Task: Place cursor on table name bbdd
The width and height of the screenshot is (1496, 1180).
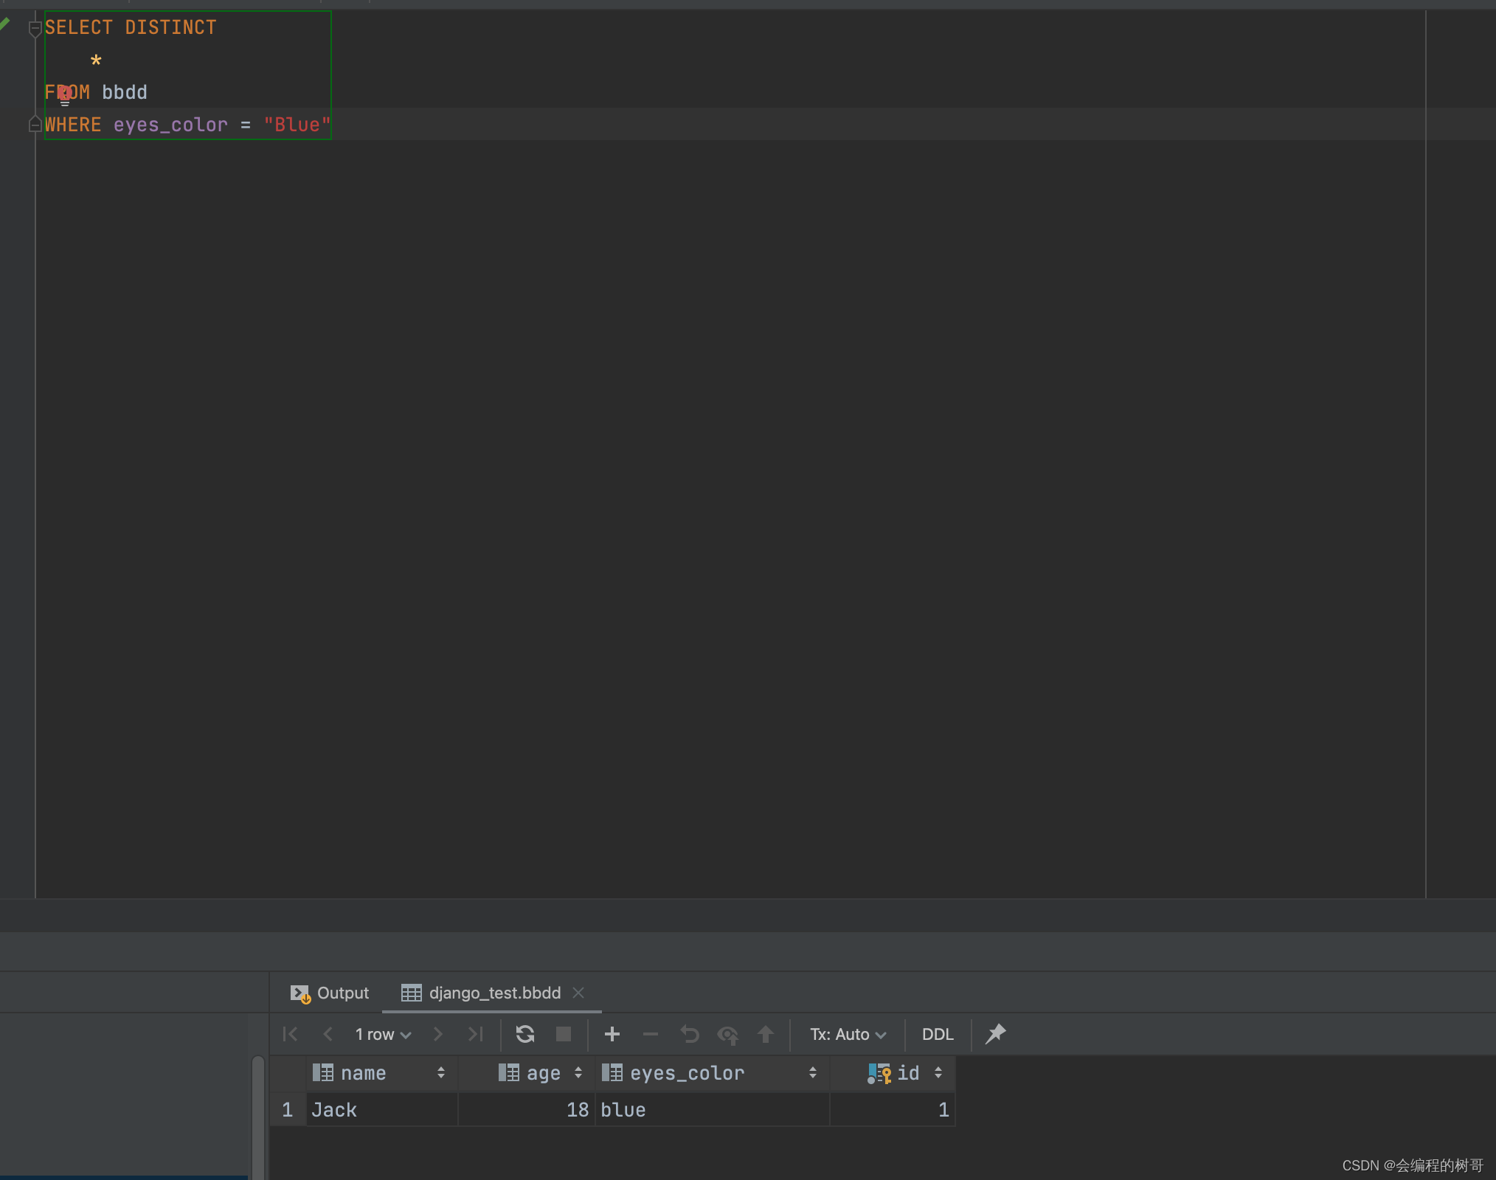Action: [x=125, y=92]
